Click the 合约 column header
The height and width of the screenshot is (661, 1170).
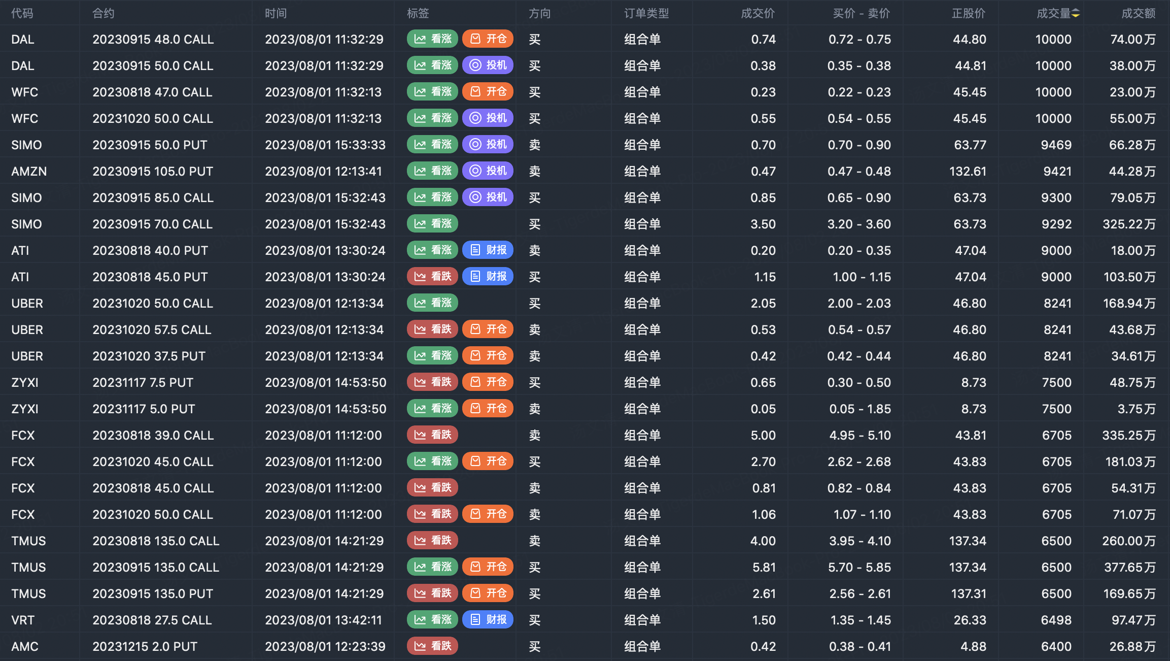pyautogui.click(x=104, y=14)
